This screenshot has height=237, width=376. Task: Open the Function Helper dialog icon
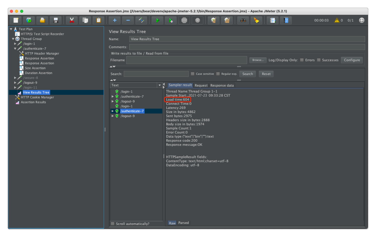(273, 20)
